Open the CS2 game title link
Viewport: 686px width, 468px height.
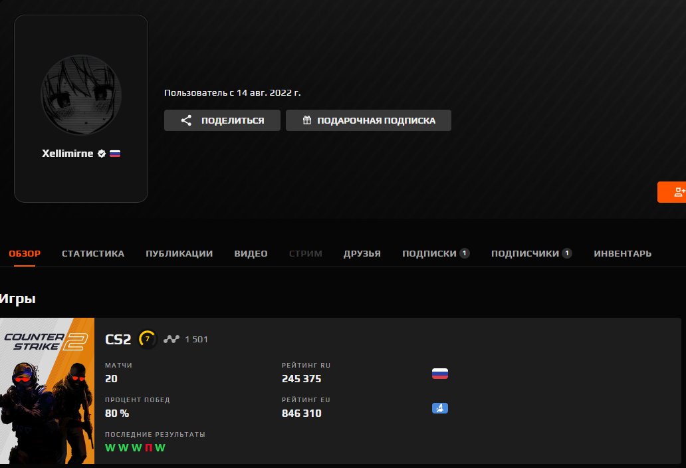(118, 339)
